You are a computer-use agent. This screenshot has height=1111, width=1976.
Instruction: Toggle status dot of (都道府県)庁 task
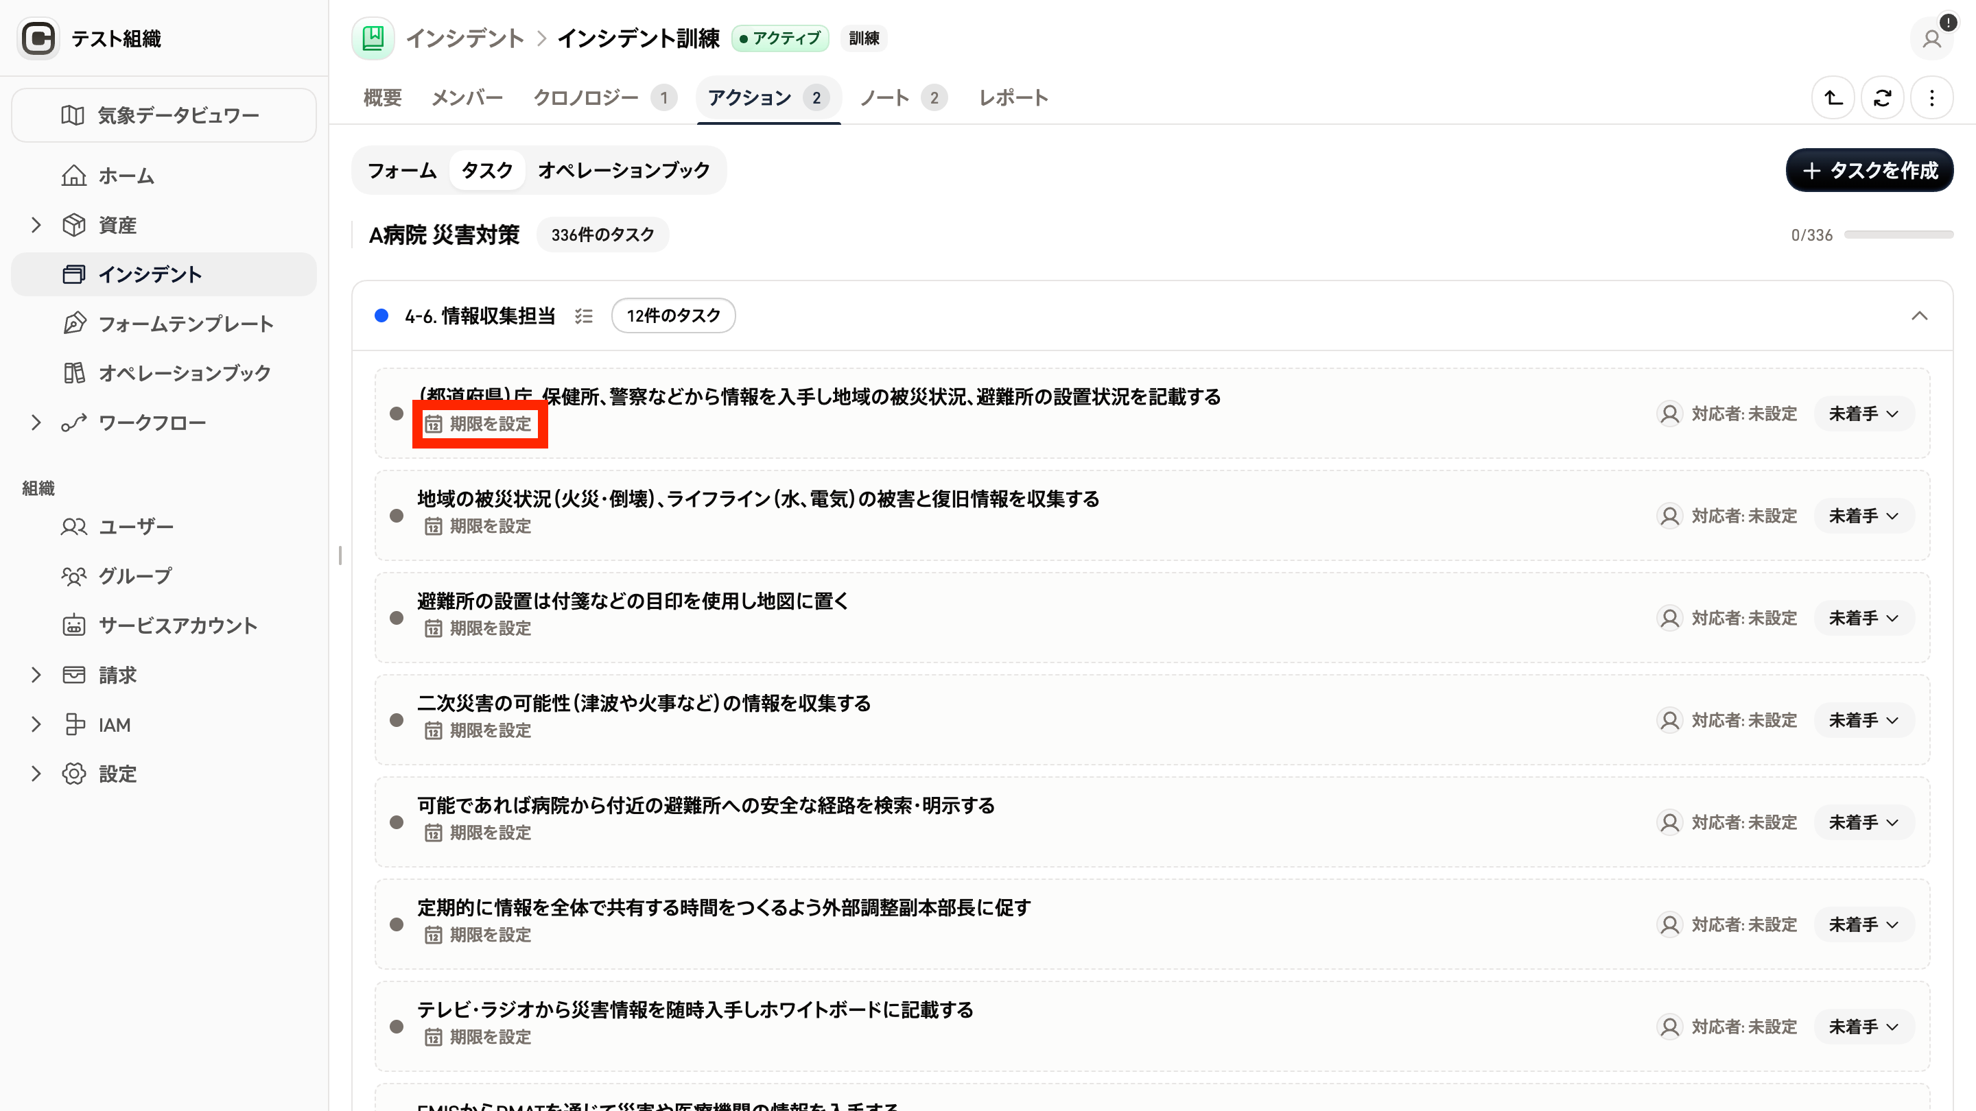[397, 414]
